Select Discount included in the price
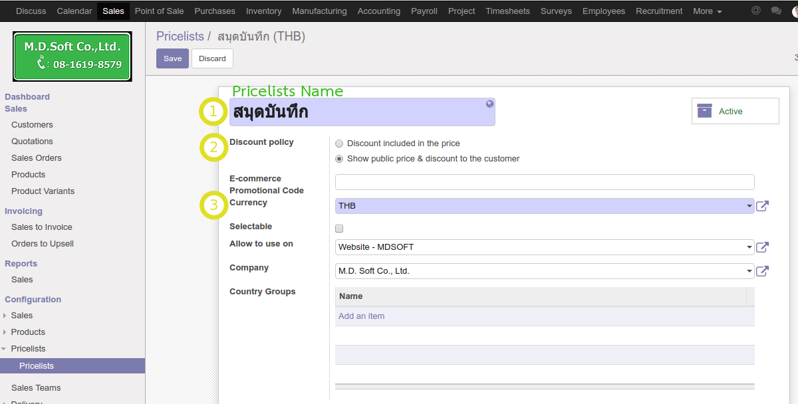The height and width of the screenshot is (404, 798). click(340, 144)
